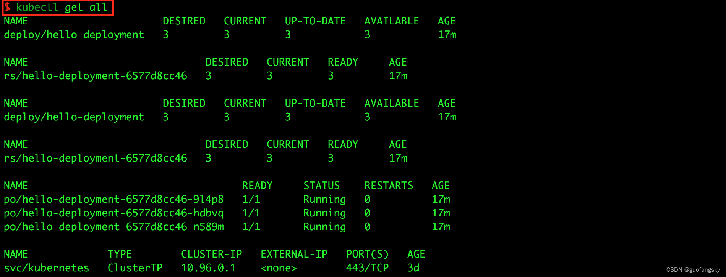The width and height of the screenshot is (726, 277).
Task: Click the AGE header in the services table
Action: pyautogui.click(x=416, y=254)
